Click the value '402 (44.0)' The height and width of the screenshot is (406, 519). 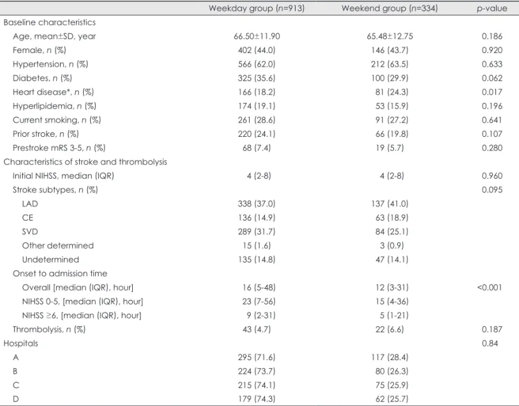[257, 50]
